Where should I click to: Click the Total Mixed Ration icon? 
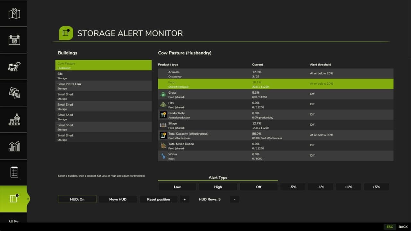pyautogui.click(x=163, y=145)
